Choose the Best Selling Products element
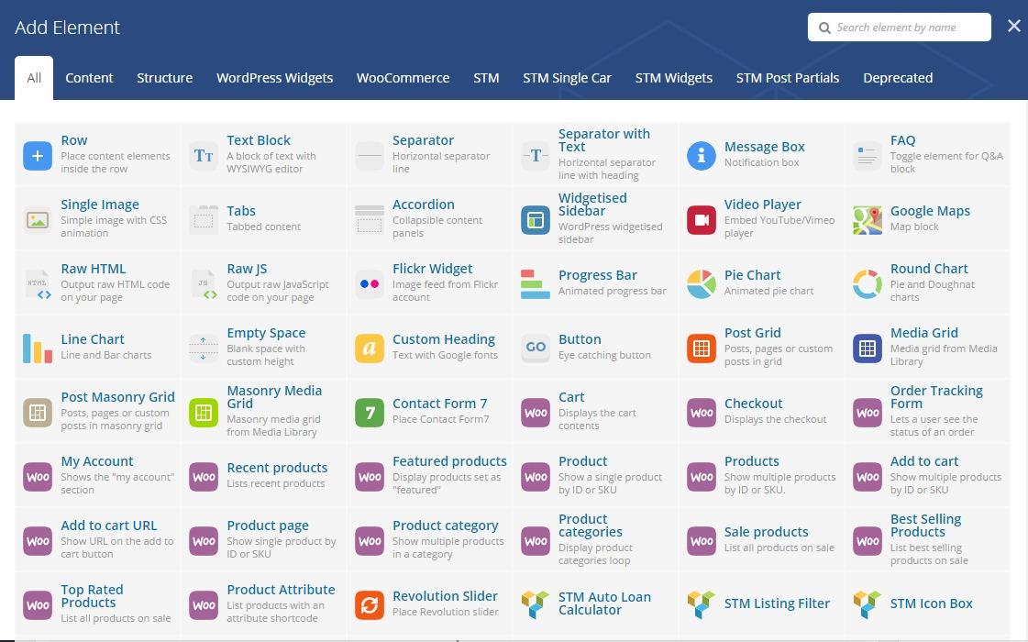Screen dimensions: 1028x642 tap(927, 539)
